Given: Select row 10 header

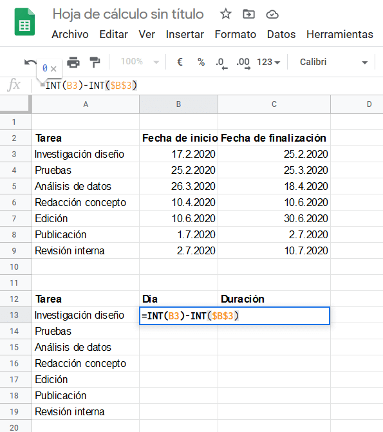Looking at the screenshot, I should coord(14,267).
